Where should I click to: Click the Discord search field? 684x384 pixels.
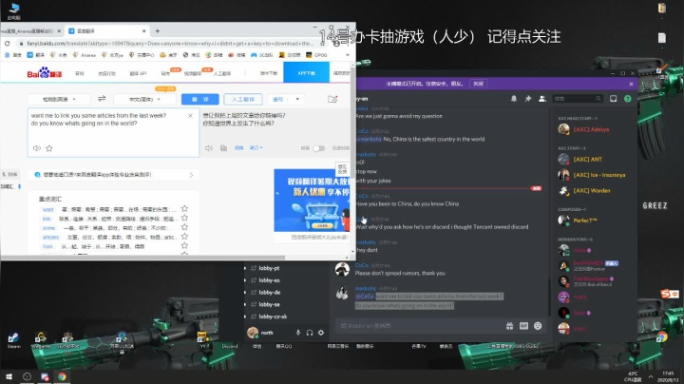click(x=578, y=99)
